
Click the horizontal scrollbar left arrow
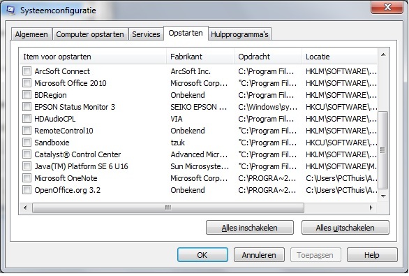point(25,208)
